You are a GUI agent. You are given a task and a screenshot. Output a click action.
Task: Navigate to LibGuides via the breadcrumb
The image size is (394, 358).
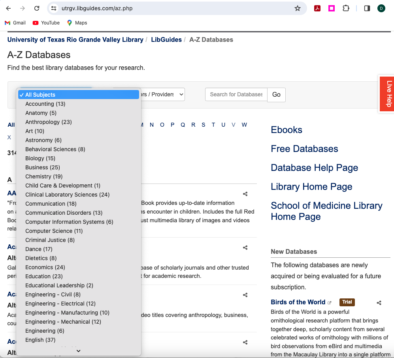(x=166, y=39)
